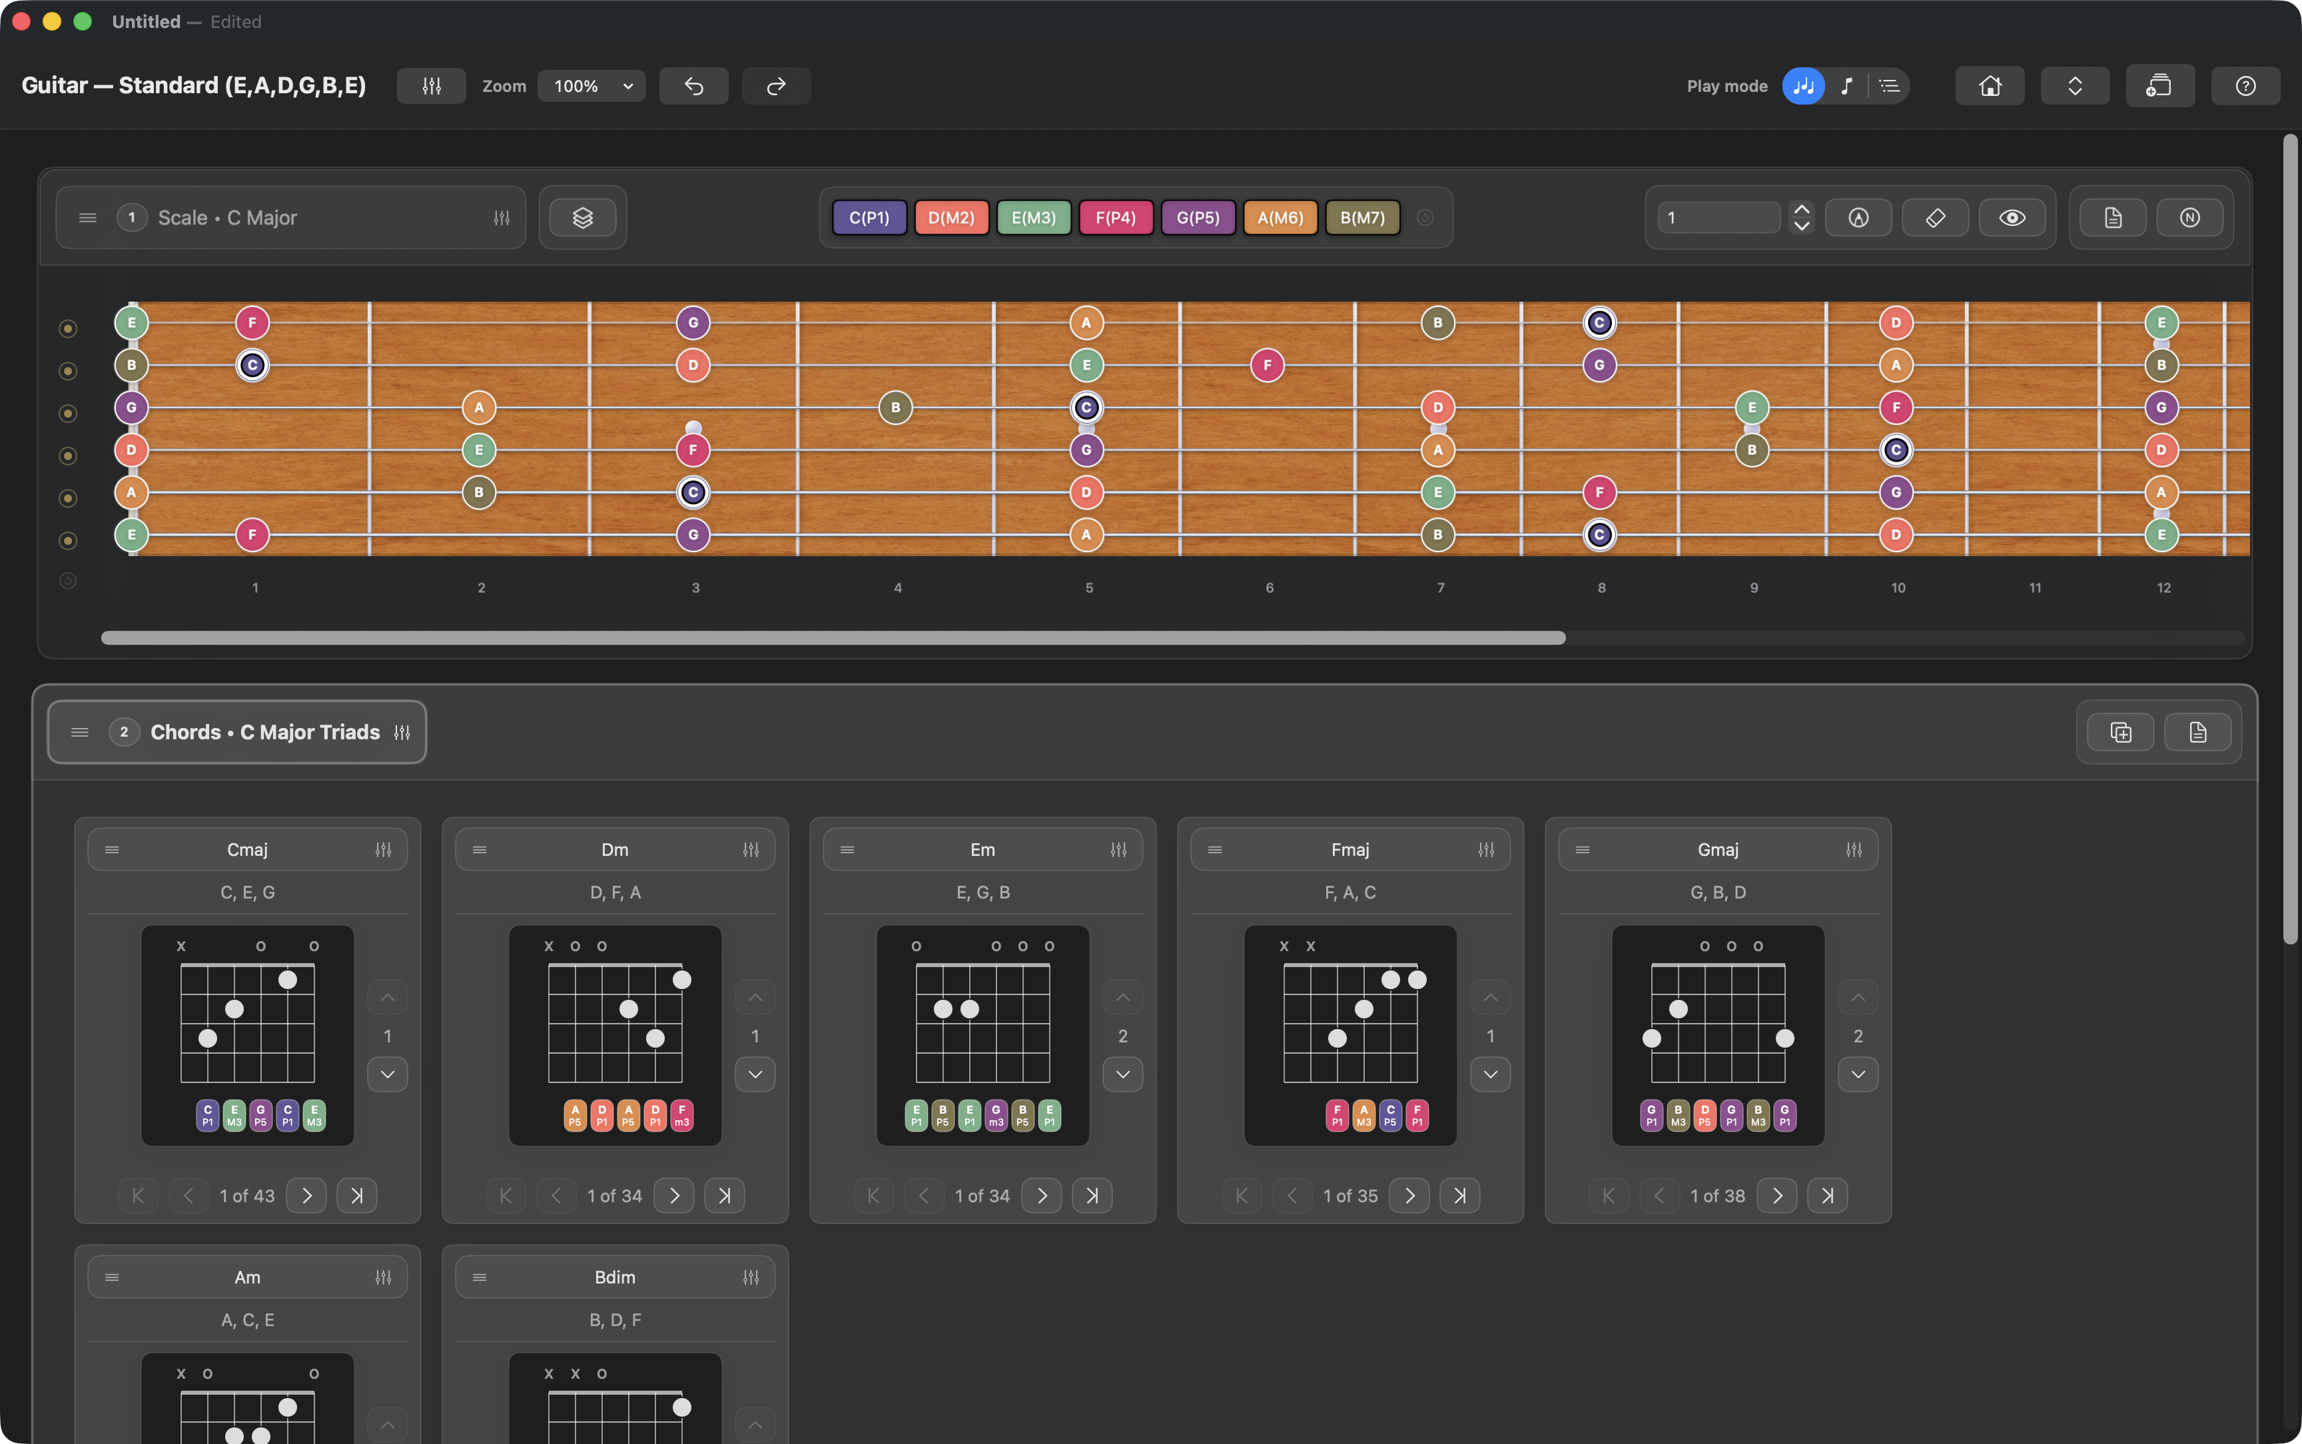2302x1444 pixels.
Task: Open the help question mark button
Action: tap(2245, 86)
